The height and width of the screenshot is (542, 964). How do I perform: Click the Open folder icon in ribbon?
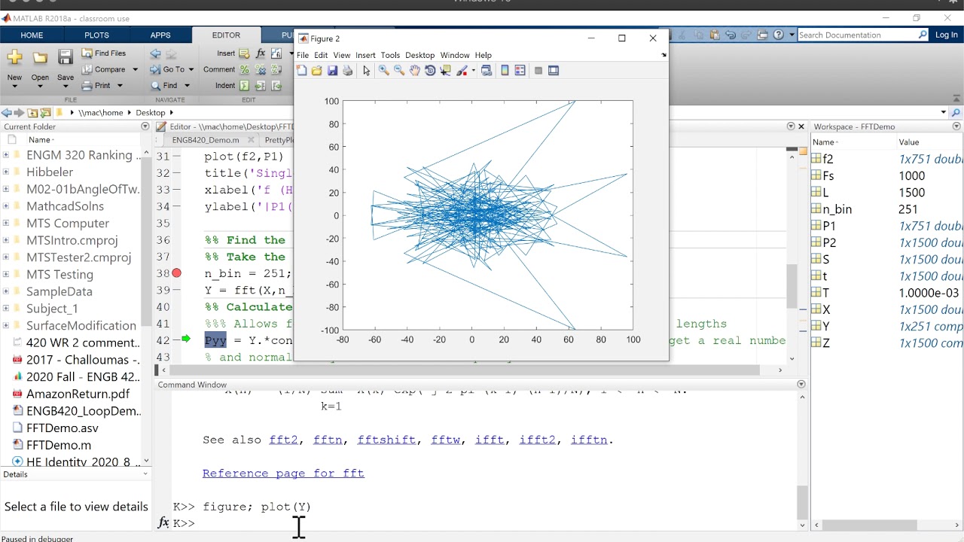point(40,58)
